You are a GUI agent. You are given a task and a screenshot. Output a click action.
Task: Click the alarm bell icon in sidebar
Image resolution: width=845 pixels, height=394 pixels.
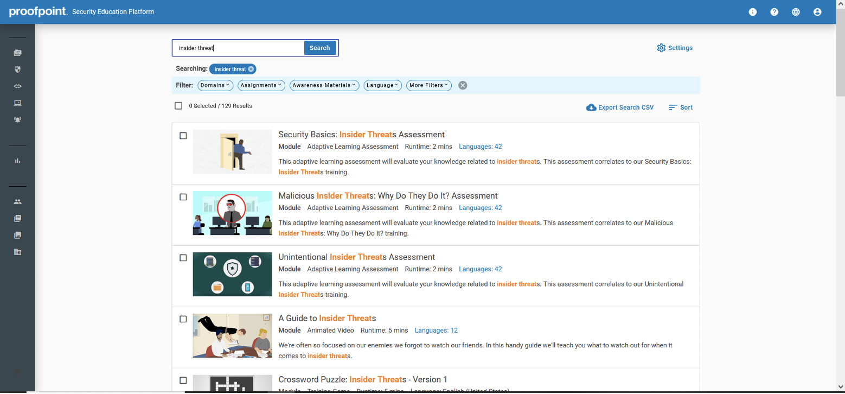pyautogui.click(x=17, y=120)
